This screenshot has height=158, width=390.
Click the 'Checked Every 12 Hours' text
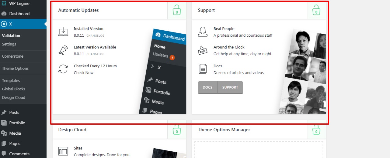coord(95,66)
